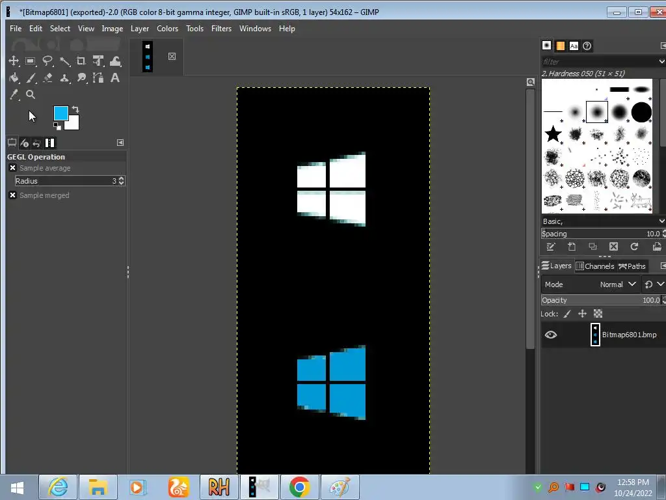Increase the Radius stepper value
The width and height of the screenshot is (666, 500).
click(122, 178)
